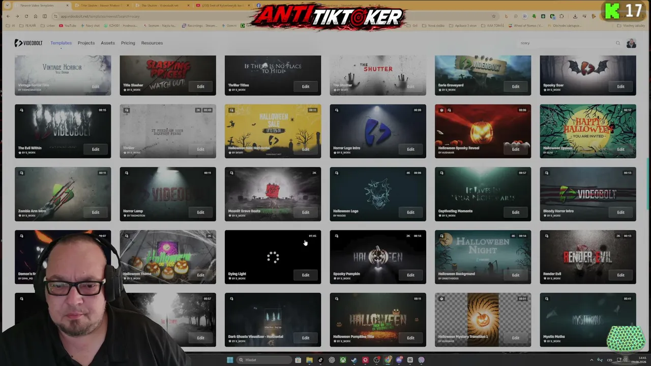Edit the Spooky Pumpkin template
The height and width of the screenshot is (366, 651).
click(x=410, y=276)
